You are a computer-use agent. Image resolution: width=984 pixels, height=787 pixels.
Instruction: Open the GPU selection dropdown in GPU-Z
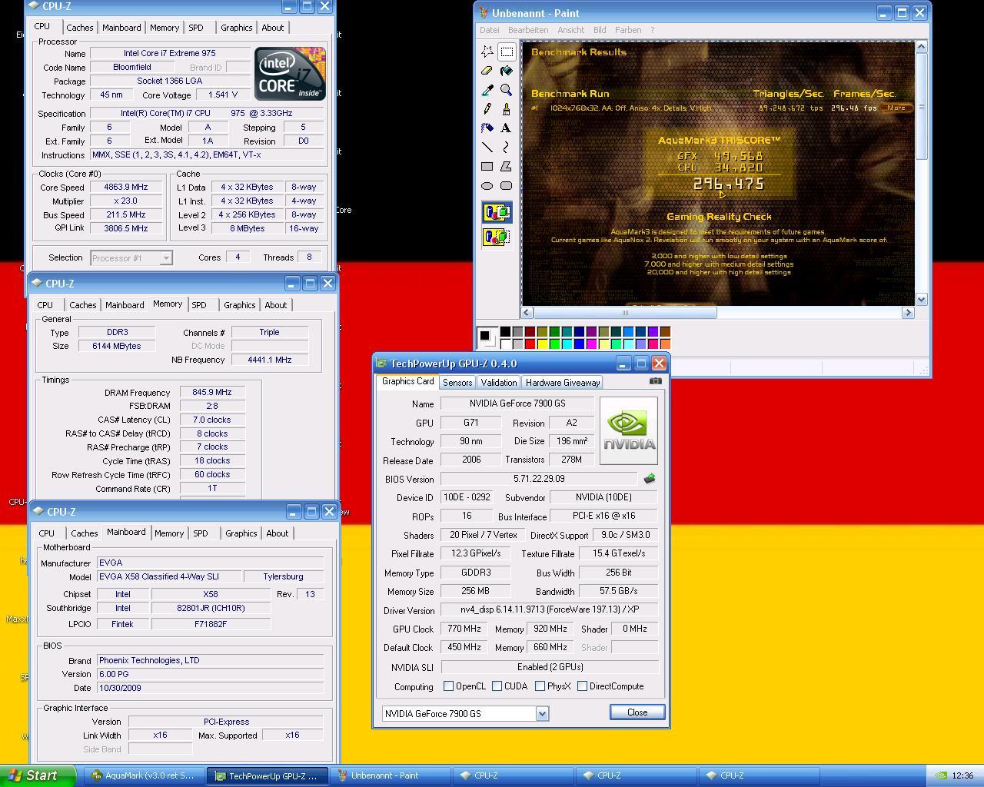[x=542, y=714]
